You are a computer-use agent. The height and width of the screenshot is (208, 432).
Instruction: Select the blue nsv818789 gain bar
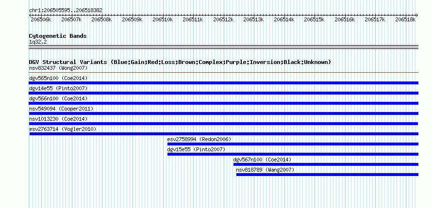[x=327, y=175]
